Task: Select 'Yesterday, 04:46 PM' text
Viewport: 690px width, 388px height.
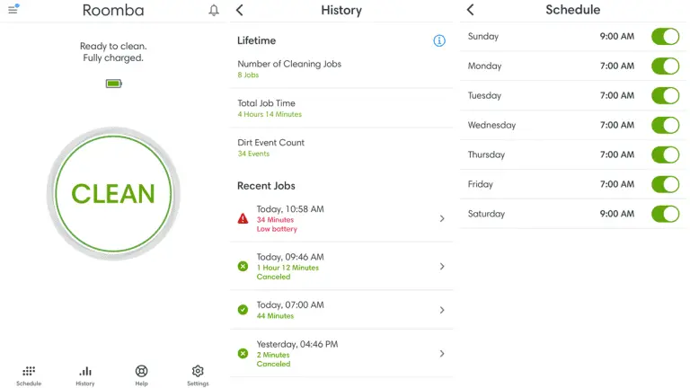Action: point(297,344)
